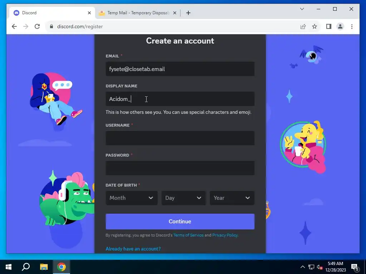Screen dimensions: 366x274
Task: Expand the Year dropdown
Action: (232, 198)
